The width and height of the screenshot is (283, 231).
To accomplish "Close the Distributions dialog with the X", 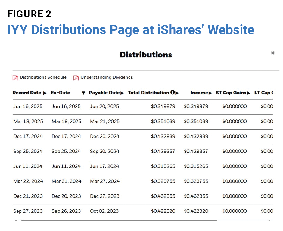I will tap(273, 53).
